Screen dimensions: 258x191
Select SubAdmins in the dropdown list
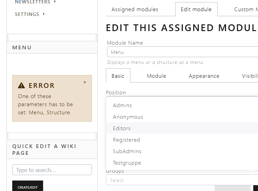[182, 151]
